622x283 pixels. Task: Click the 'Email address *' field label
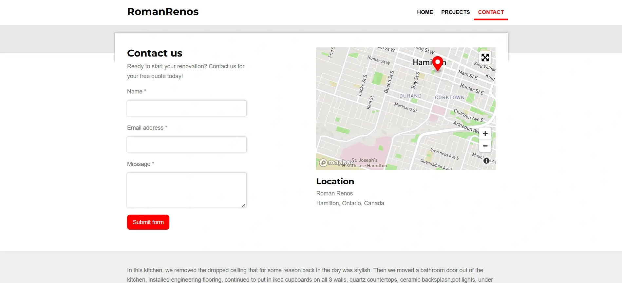tap(147, 128)
